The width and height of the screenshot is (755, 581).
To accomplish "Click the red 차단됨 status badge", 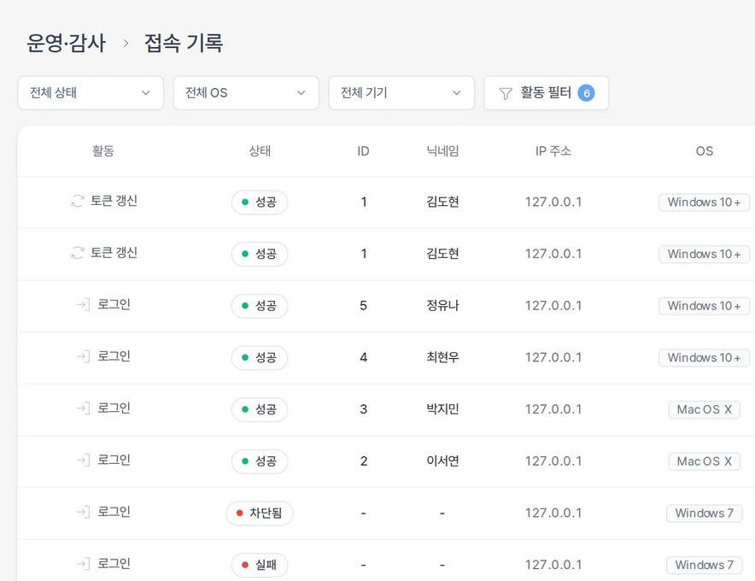I will coord(260,513).
